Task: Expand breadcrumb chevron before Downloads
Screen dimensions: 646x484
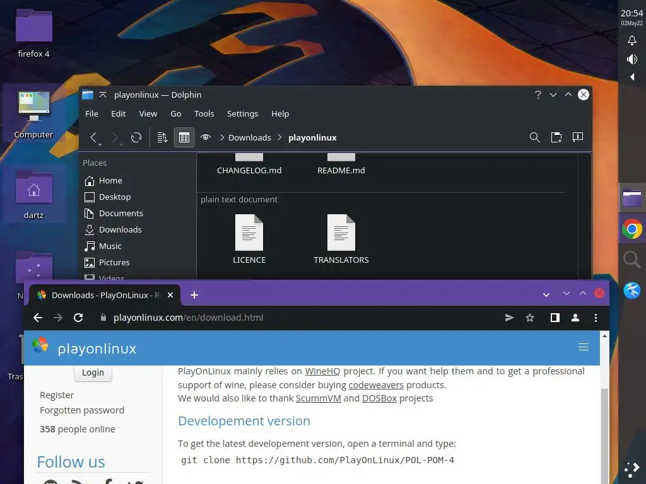Action: click(222, 137)
